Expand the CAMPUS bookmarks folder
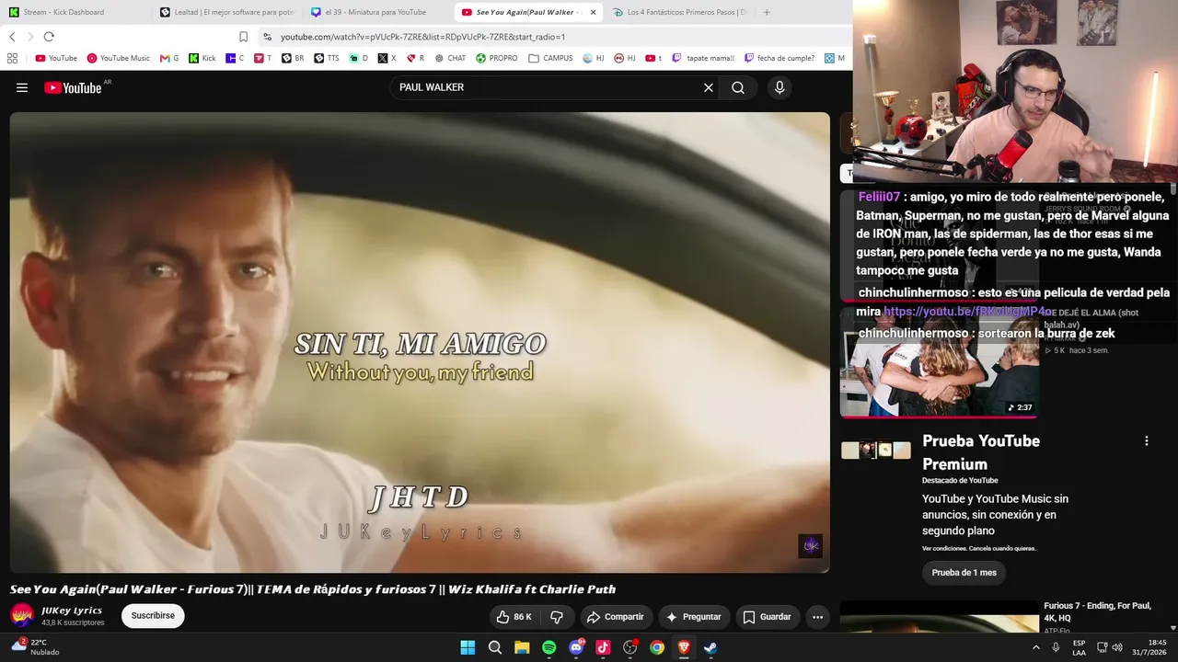The width and height of the screenshot is (1178, 662). tap(550, 58)
